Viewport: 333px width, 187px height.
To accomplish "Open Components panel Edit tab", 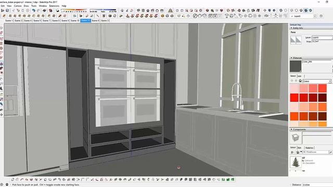I will tap(300, 148).
